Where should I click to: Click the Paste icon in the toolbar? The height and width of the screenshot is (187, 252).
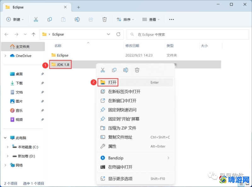pyautogui.click(x=63, y=19)
